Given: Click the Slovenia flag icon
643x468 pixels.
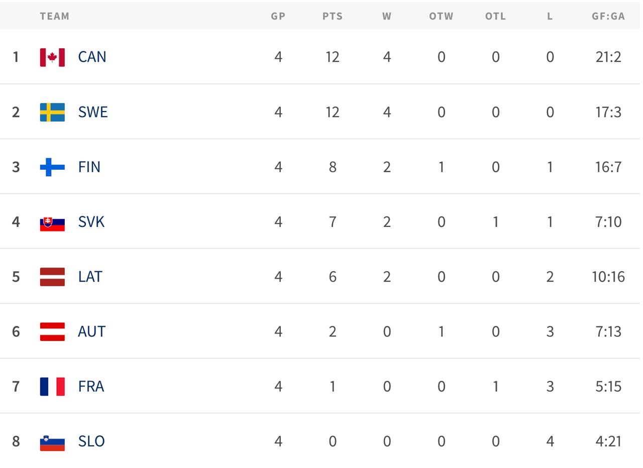Looking at the screenshot, I should [x=52, y=441].
